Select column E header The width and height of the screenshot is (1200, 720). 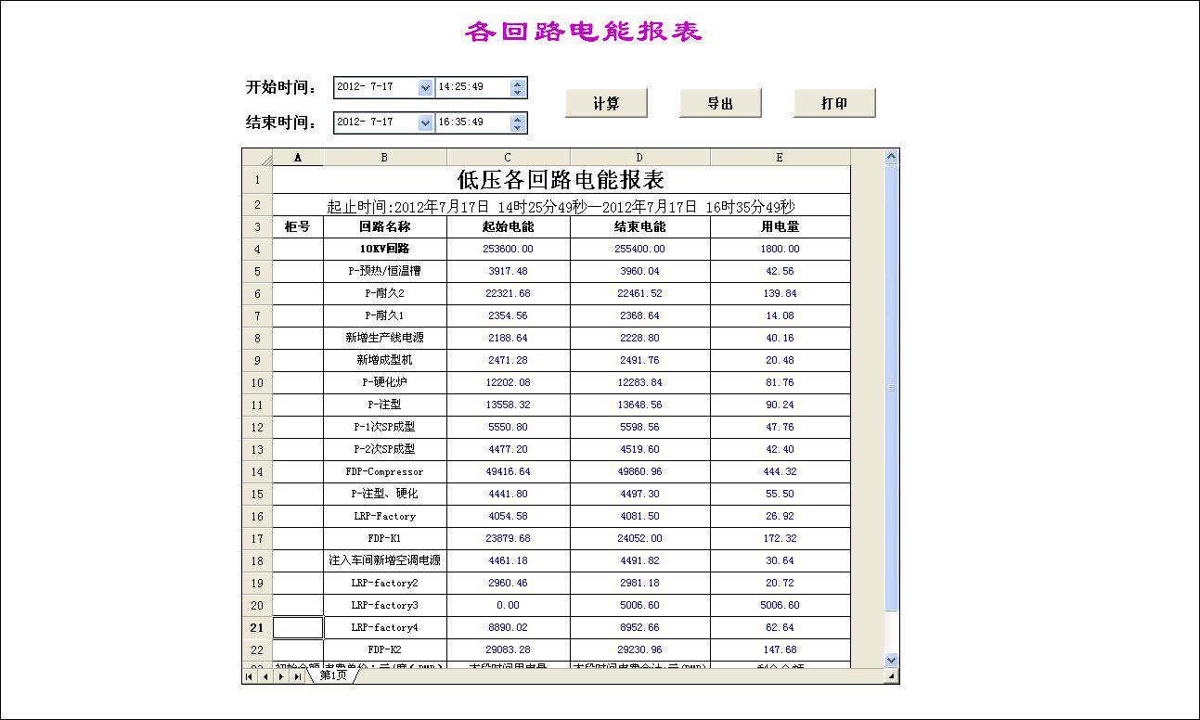coord(781,158)
